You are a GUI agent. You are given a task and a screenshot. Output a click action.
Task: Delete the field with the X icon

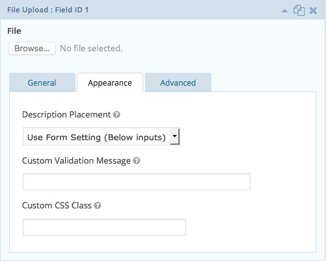tap(313, 10)
